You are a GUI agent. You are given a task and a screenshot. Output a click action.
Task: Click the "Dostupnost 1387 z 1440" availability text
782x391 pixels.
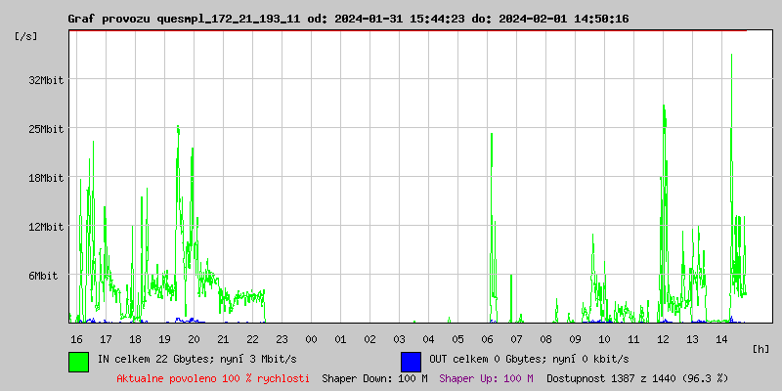tap(637, 378)
